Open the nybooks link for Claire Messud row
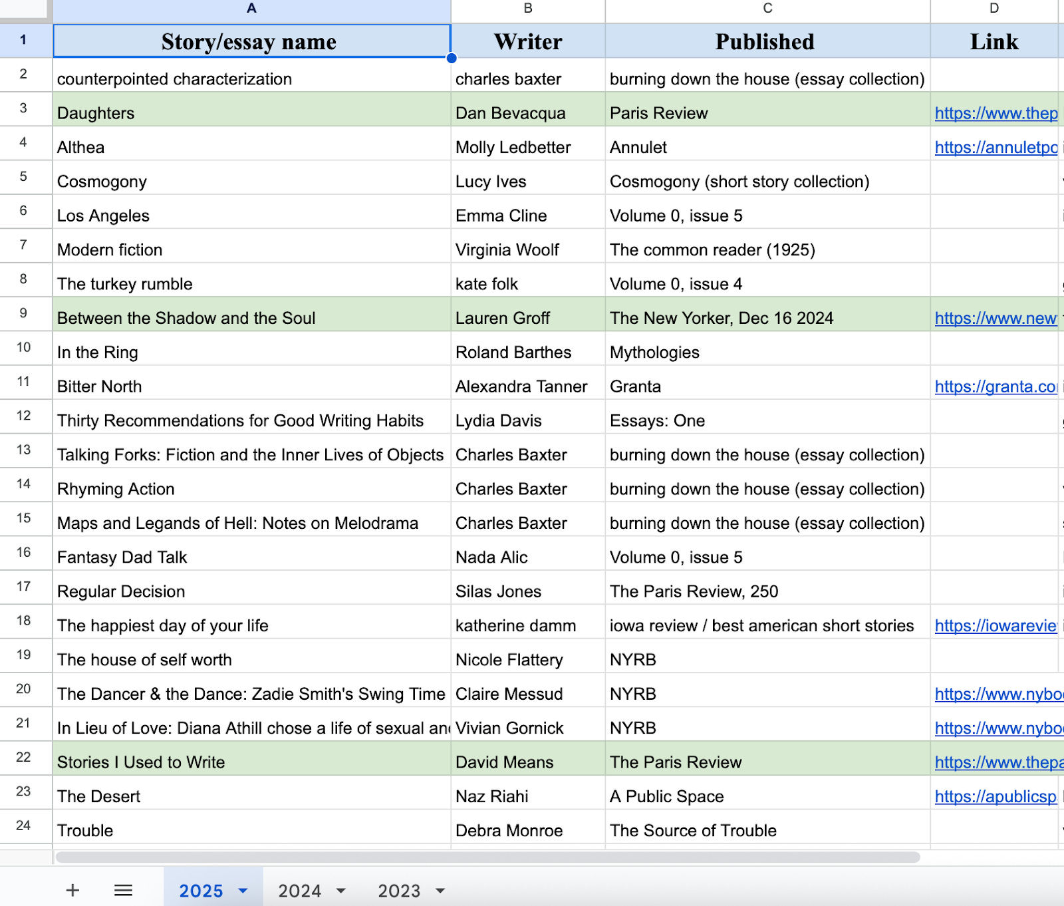Image resolution: width=1064 pixels, height=906 pixels. pyautogui.click(x=998, y=694)
